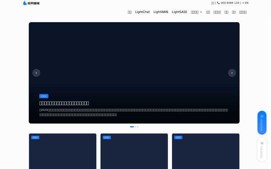271x169 pixels.
Task: Go to the previous carousel slide
Action: [x=36, y=73]
